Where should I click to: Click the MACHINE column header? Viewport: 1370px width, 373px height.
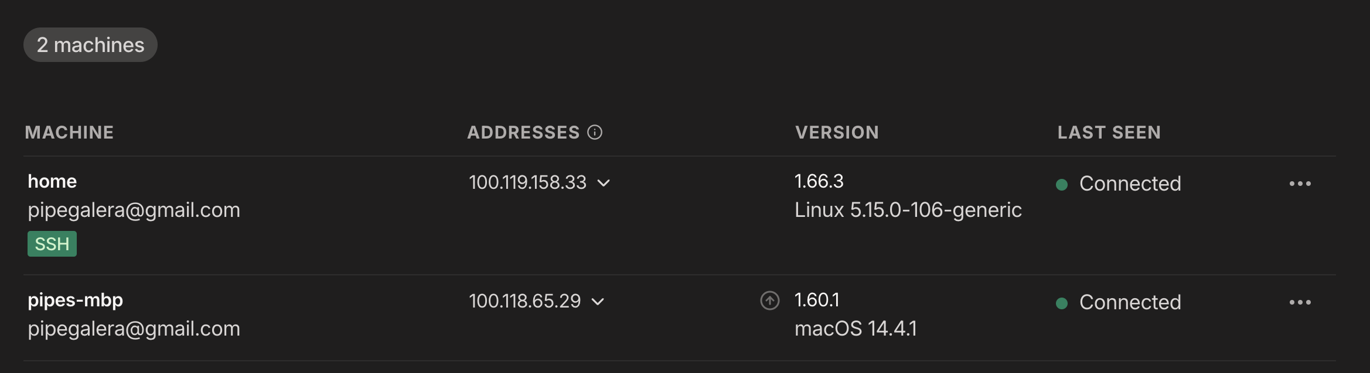(69, 133)
